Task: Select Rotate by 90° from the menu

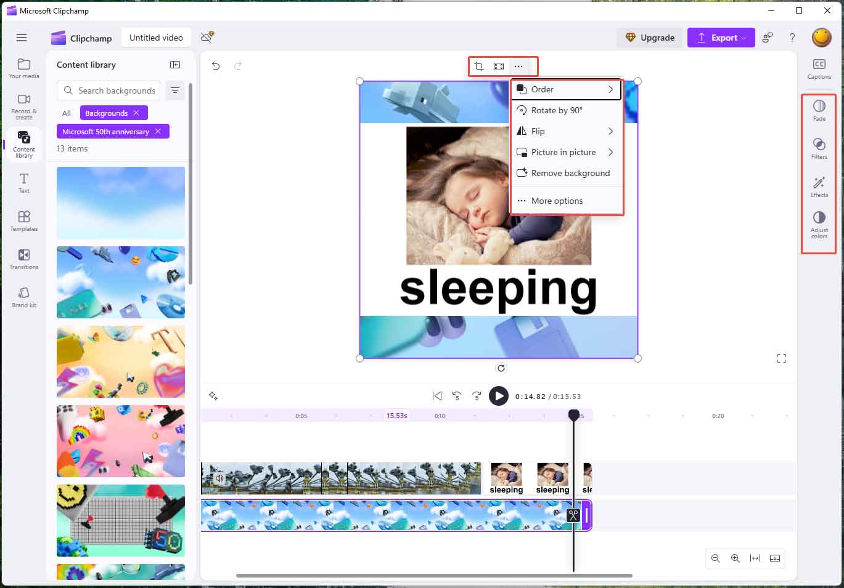Action: (x=556, y=110)
